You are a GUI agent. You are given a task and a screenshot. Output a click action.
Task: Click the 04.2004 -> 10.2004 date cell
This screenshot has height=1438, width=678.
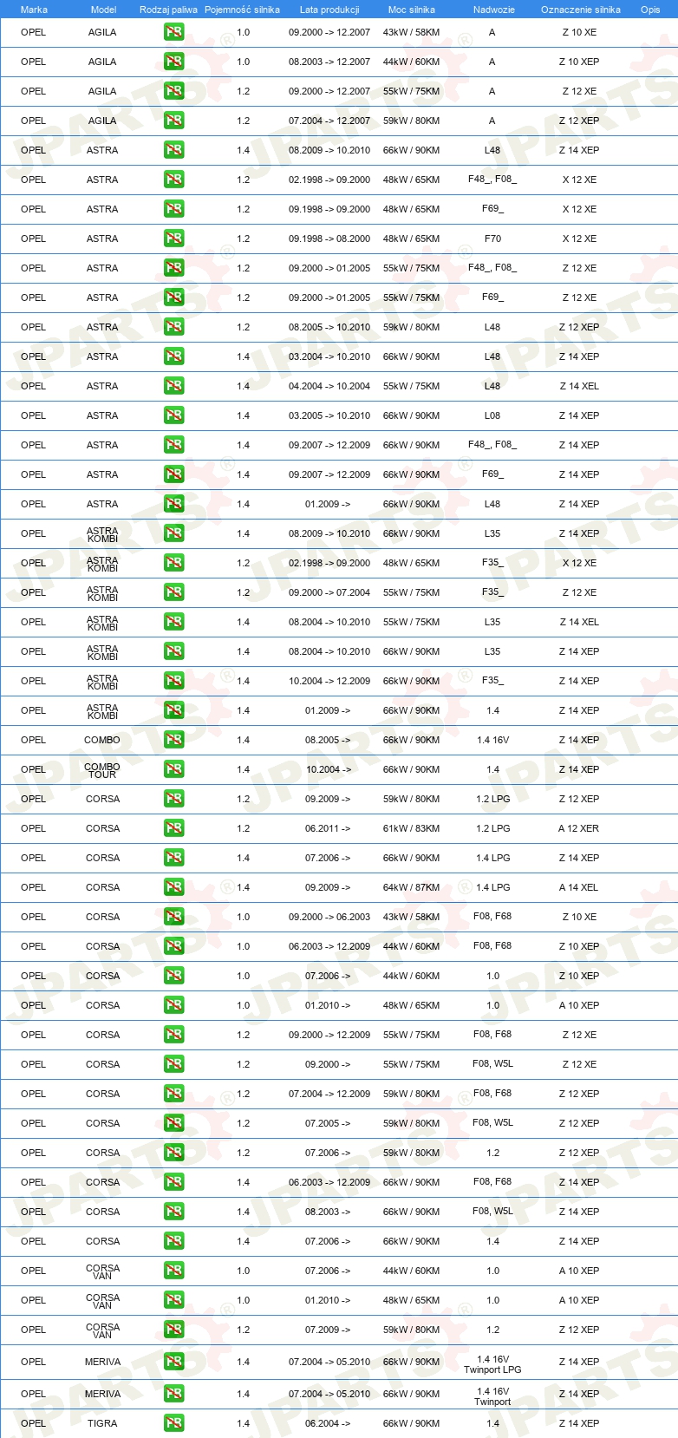pyautogui.click(x=329, y=386)
